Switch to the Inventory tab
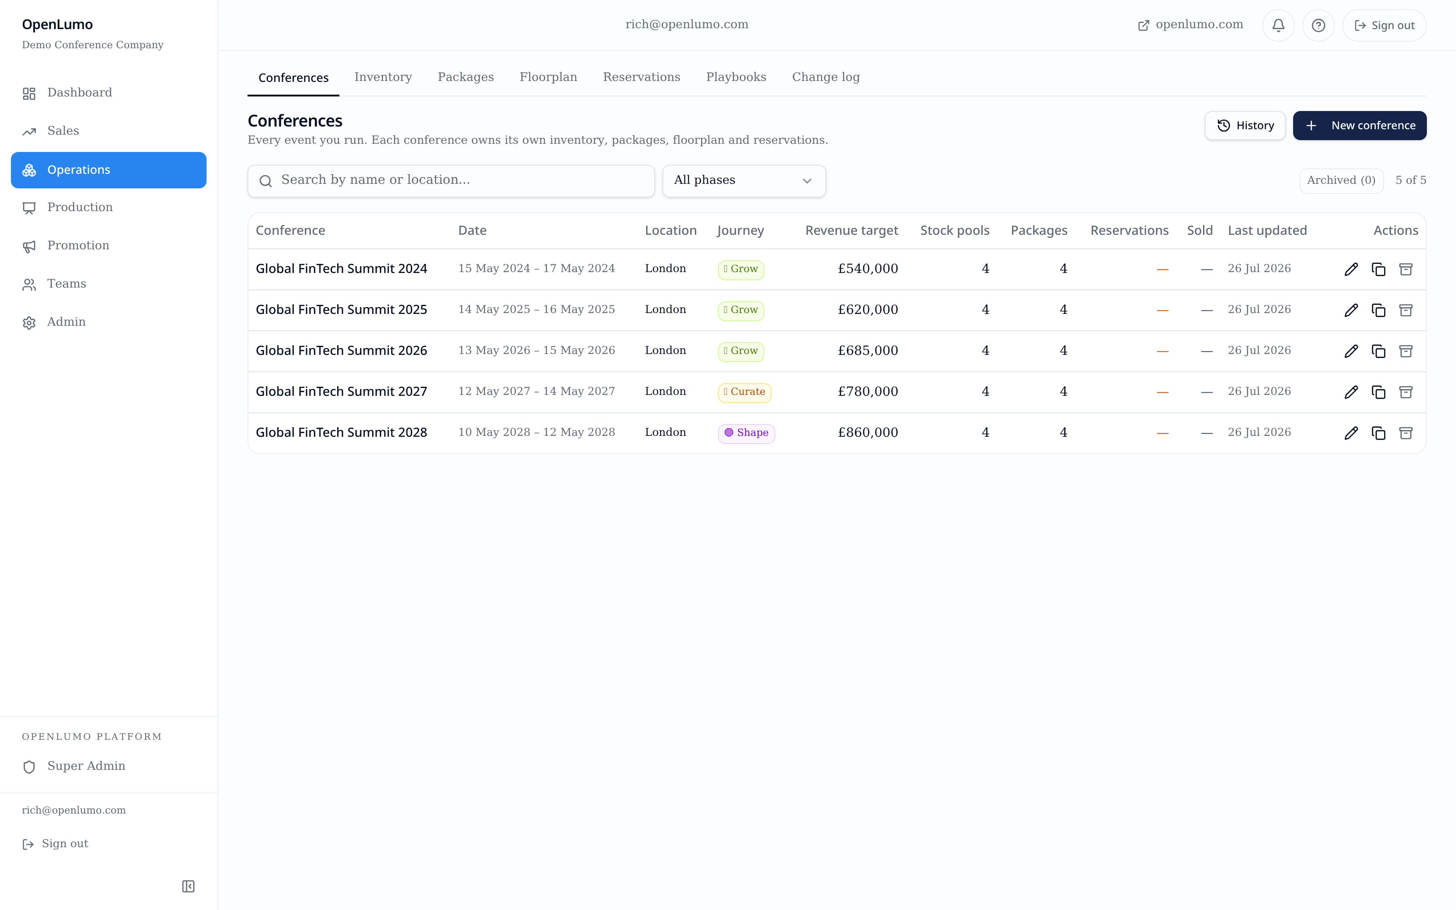The width and height of the screenshot is (1456, 910). [383, 77]
